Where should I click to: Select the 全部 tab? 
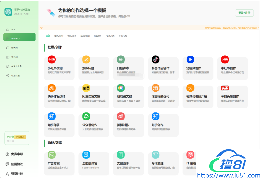coord(48,36)
